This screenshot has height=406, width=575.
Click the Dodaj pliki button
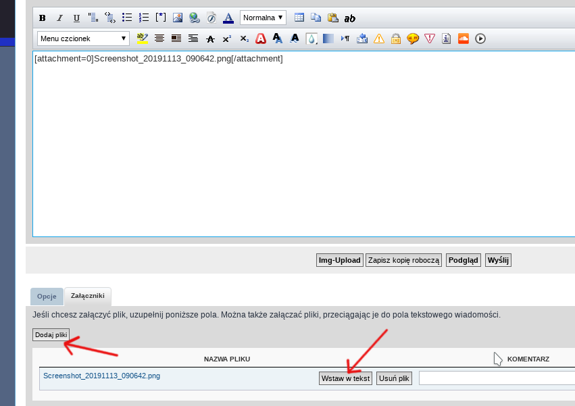(x=51, y=334)
